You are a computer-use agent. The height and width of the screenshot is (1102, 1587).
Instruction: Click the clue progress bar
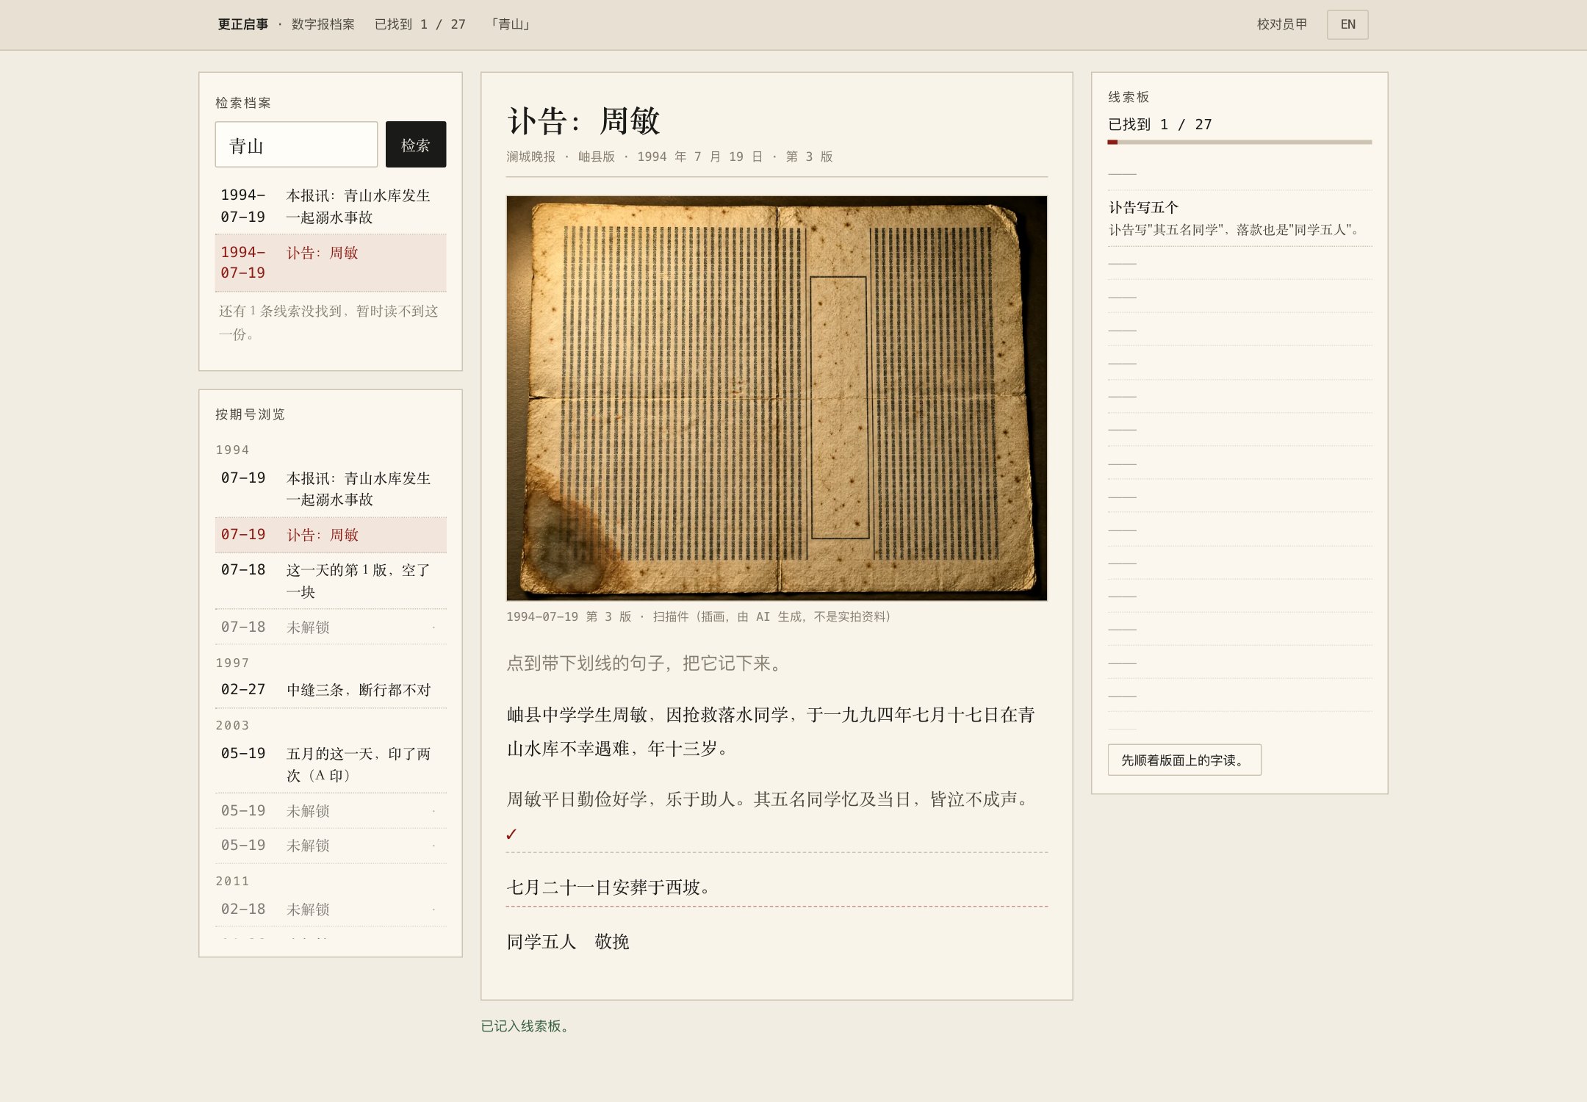tap(1239, 142)
